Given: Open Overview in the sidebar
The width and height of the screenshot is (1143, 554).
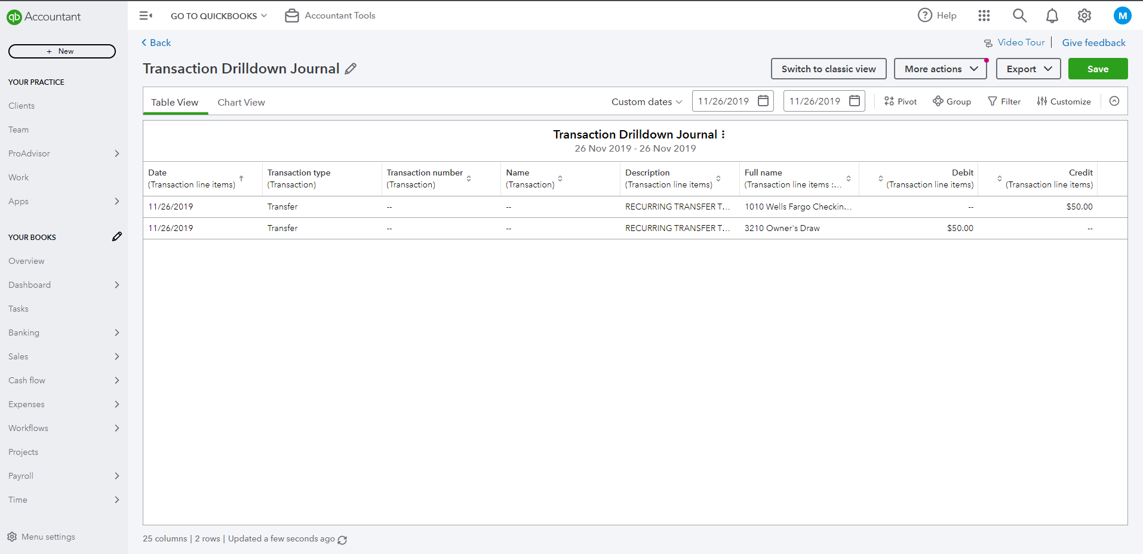Looking at the screenshot, I should [x=26, y=261].
